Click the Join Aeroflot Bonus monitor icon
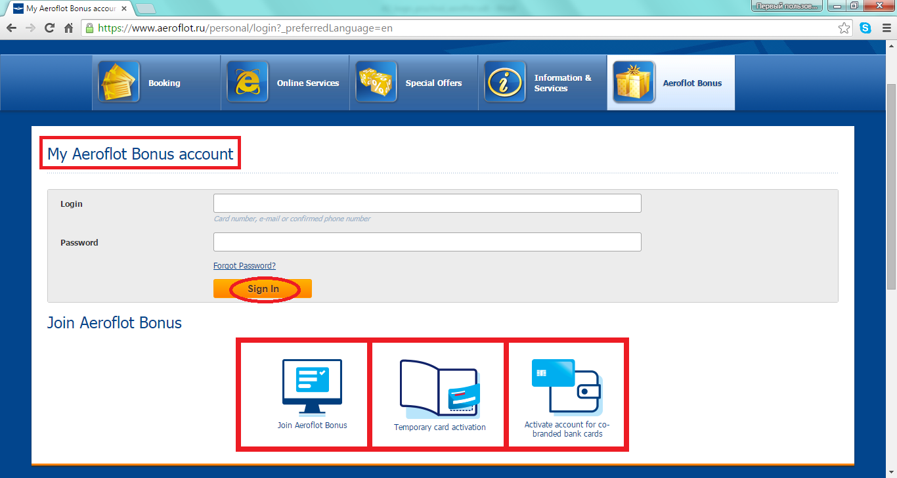Image resolution: width=897 pixels, height=478 pixels. point(312,387)
